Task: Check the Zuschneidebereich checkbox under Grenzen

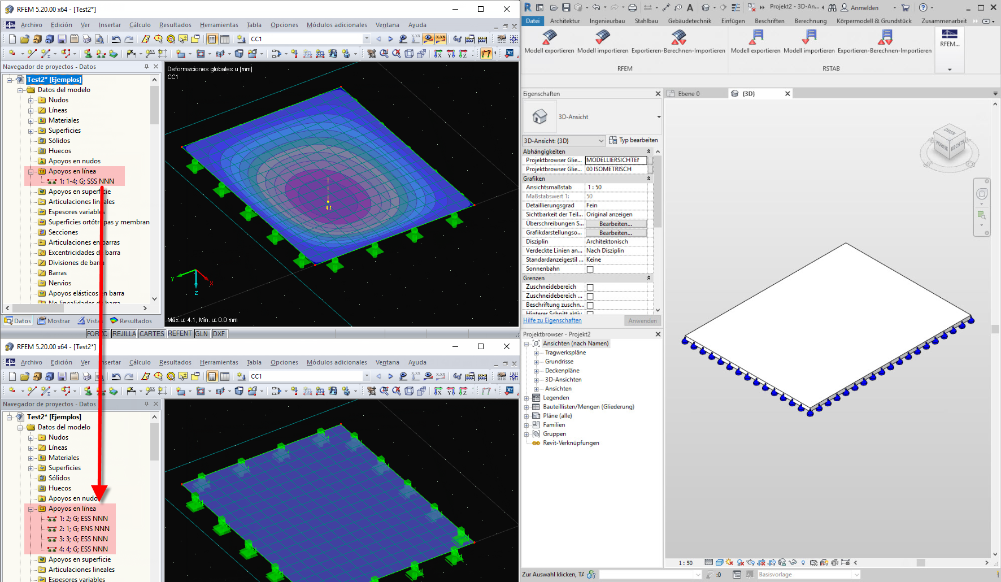Action: (x=589, y=286)
